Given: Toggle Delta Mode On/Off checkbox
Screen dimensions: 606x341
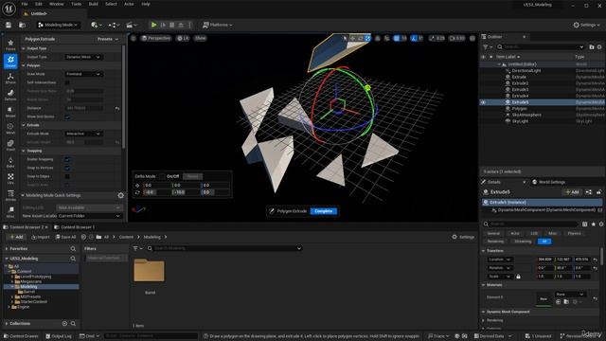Looking at the screenshot, I should 162,176.
